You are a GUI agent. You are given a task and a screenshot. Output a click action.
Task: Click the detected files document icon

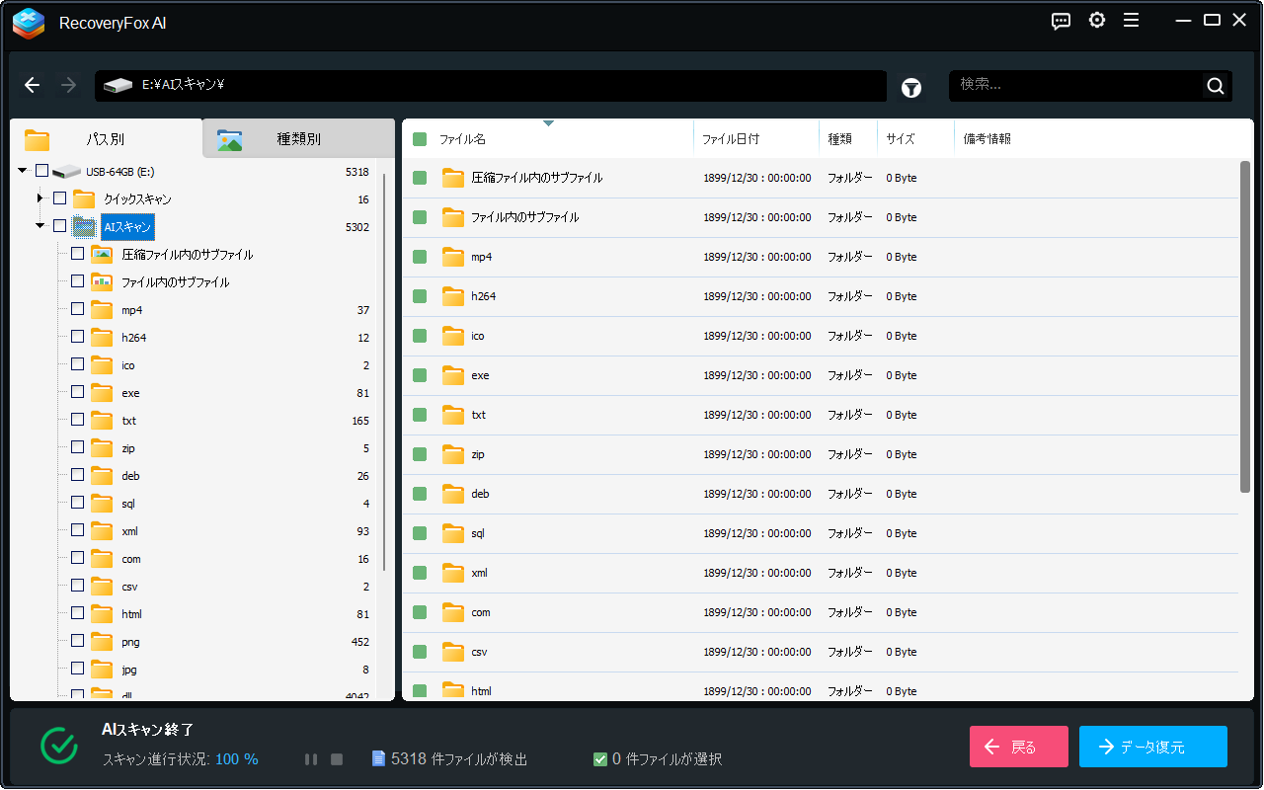pyautogui.click(x=378, y=758)
